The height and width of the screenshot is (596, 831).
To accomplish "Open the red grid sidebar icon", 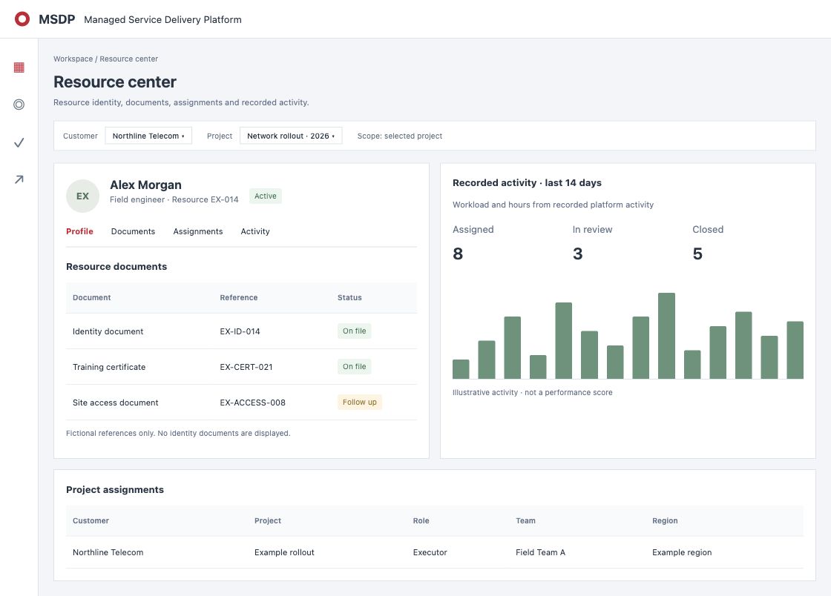I will tap(19, 67).
